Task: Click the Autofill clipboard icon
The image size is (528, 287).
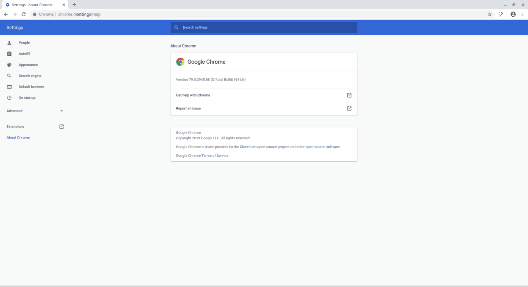Action: pos(9,54)
